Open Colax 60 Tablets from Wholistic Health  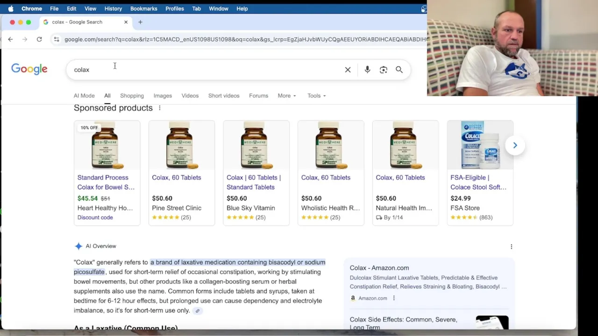[x=326, y=177]
